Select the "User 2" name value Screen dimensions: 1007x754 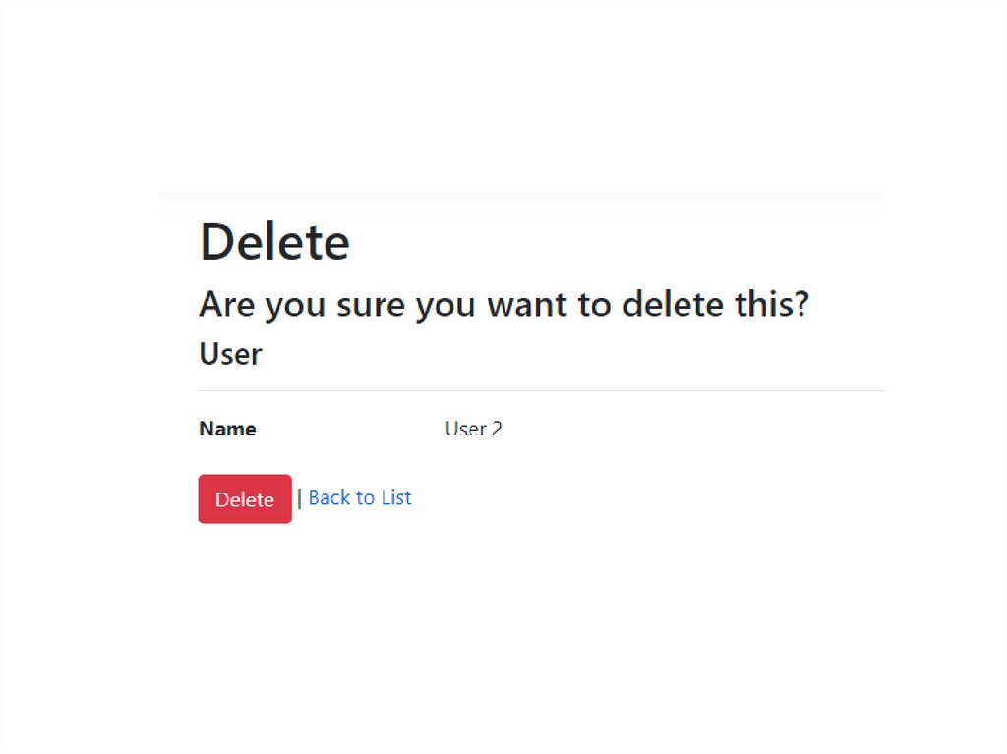tap(473, 429)
